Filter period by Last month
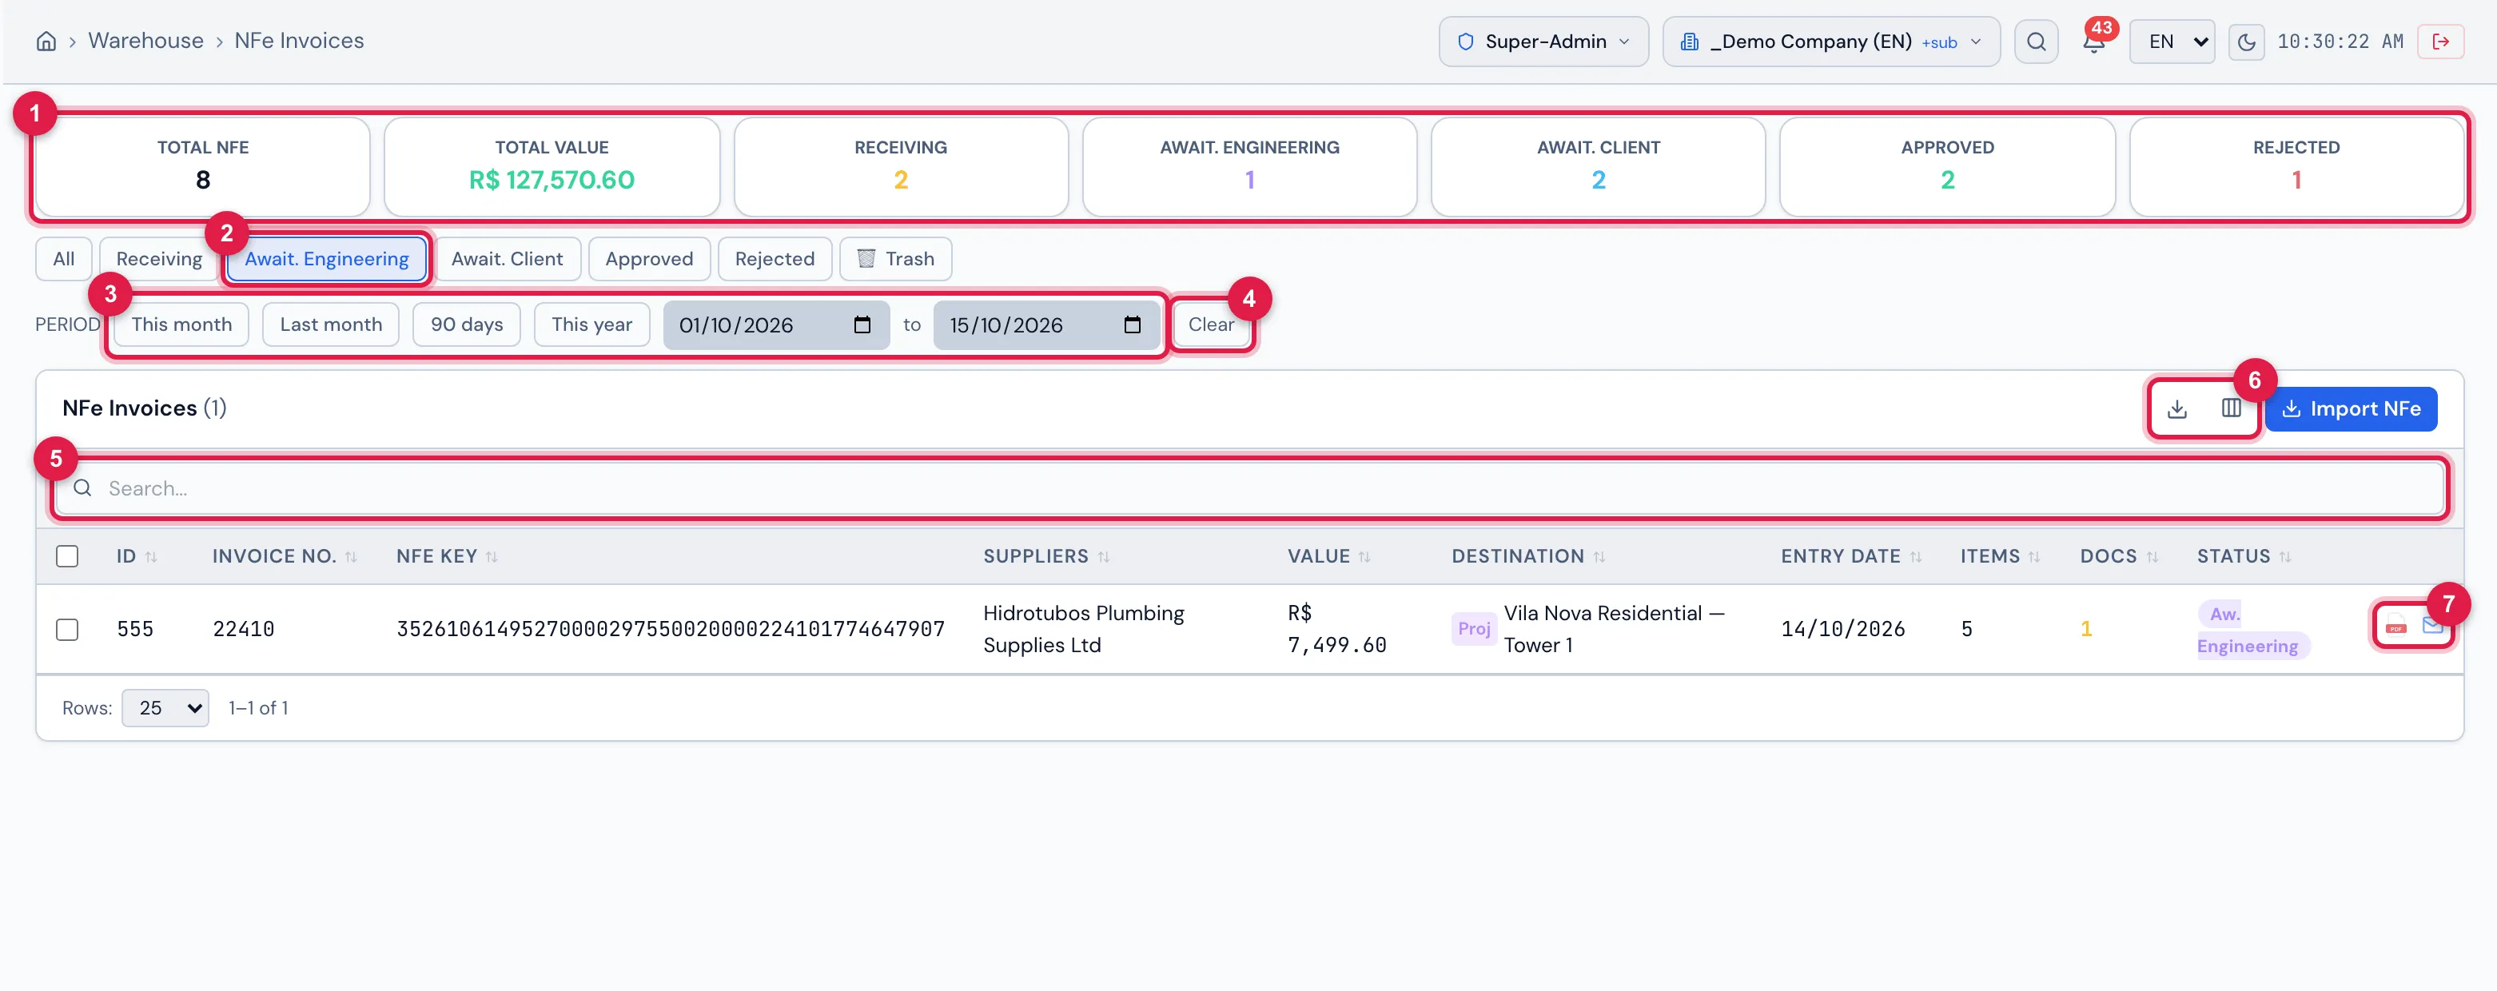Viewport: 2497px width, 991px height. [331, 324]
